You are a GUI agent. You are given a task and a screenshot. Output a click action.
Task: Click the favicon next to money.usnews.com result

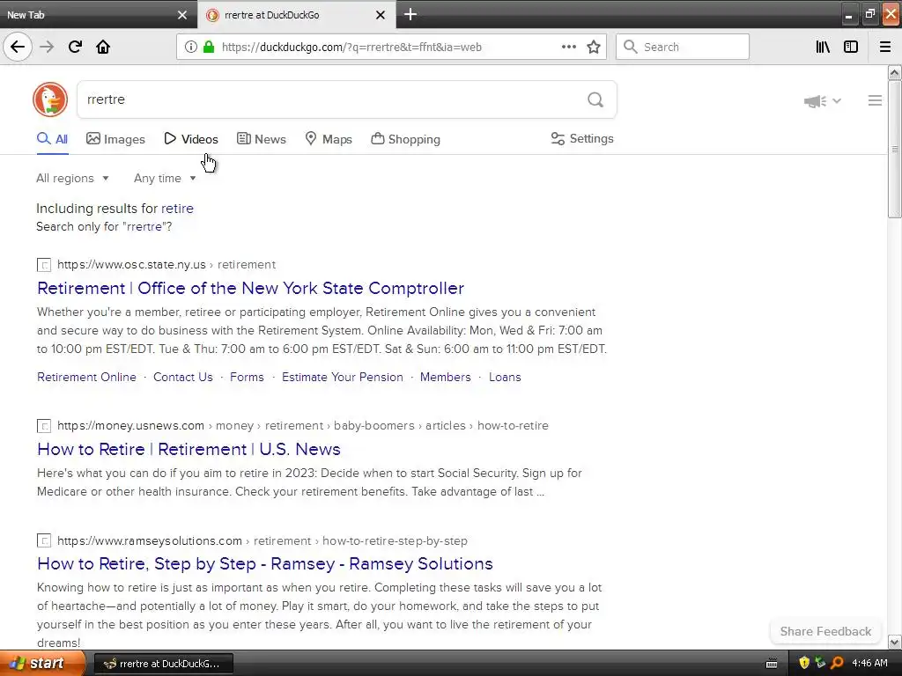[44, 426]
